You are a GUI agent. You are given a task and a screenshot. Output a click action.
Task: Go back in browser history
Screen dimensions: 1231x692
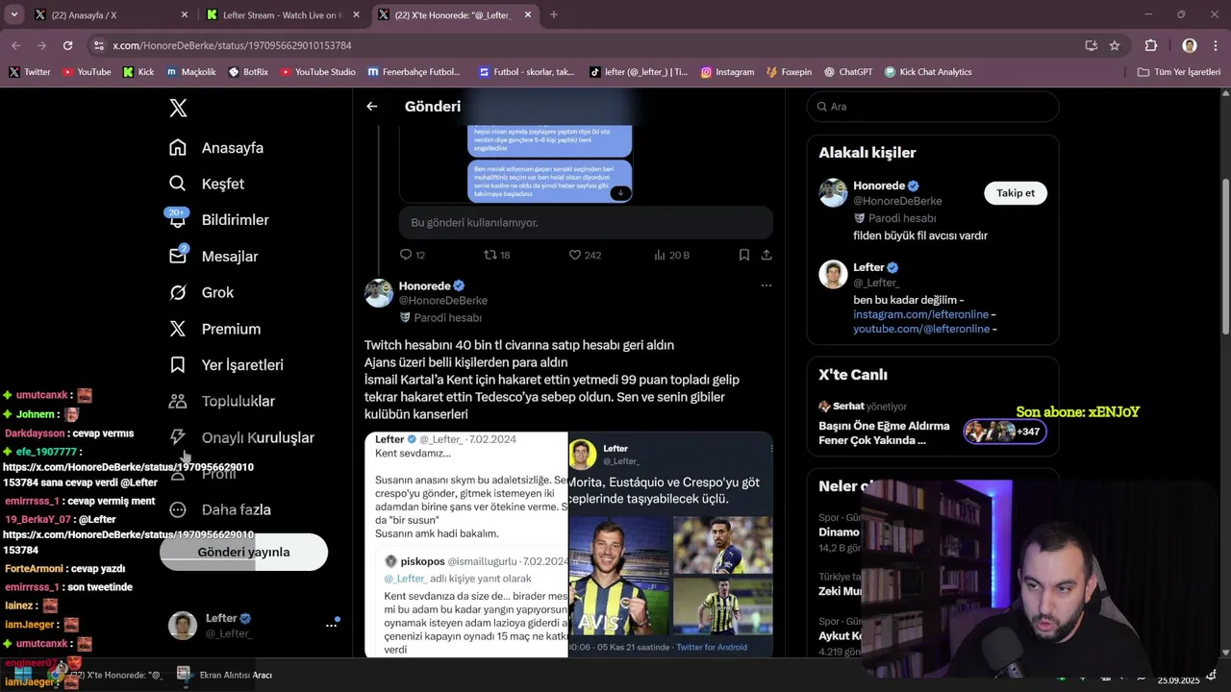click(16, 45)
